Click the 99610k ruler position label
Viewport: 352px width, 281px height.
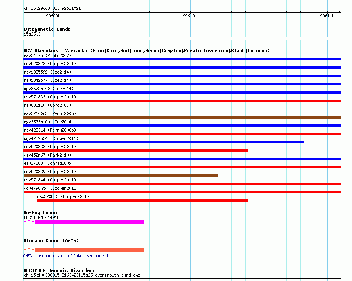[190, 16]
